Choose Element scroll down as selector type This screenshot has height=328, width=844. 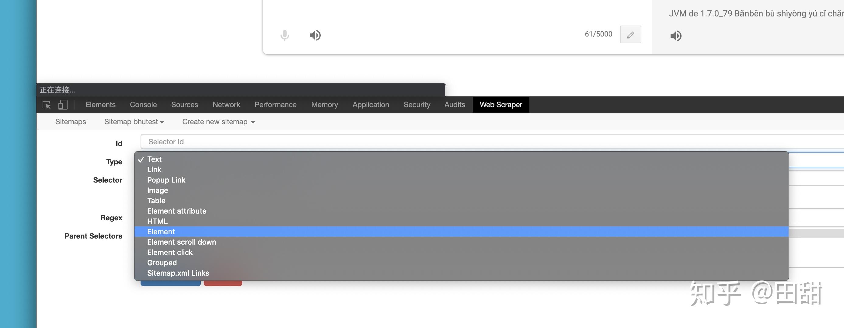[182, 242]
